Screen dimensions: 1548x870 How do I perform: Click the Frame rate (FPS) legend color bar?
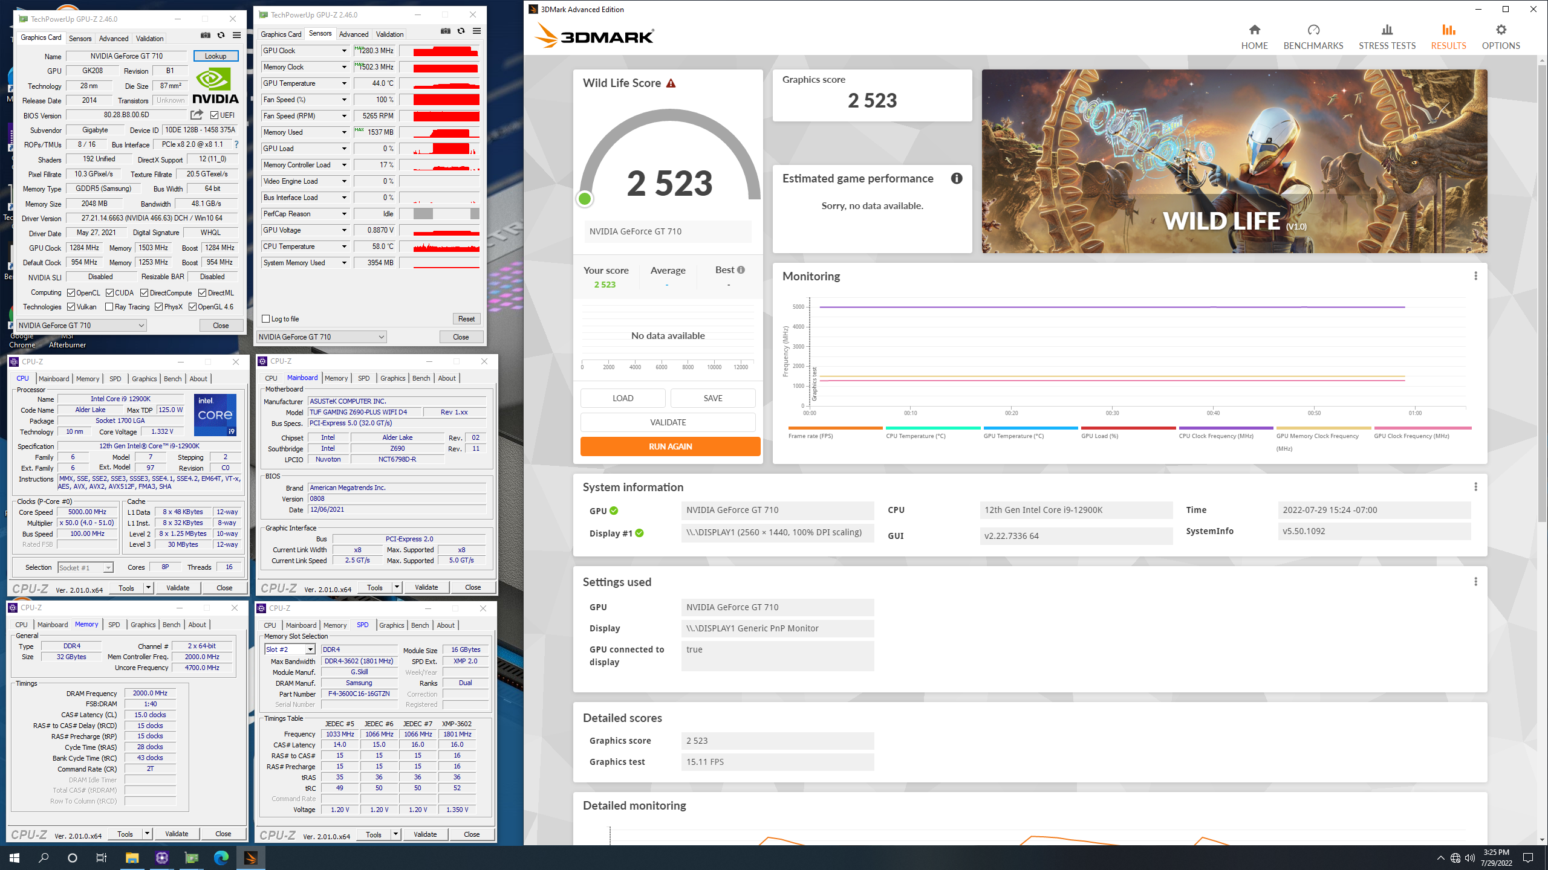point(836,428)
